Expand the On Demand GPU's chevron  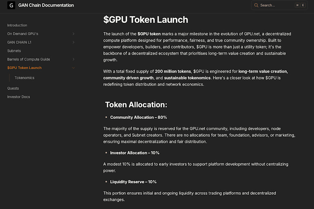(x=74, y=34)
